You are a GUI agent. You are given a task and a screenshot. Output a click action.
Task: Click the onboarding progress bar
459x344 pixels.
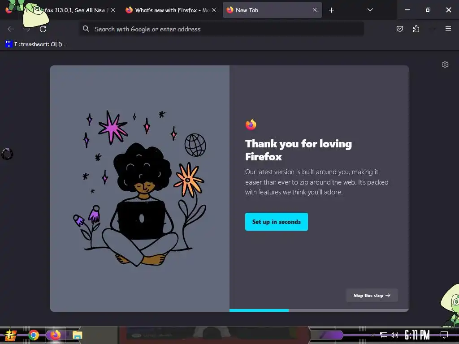coord(319,310)
